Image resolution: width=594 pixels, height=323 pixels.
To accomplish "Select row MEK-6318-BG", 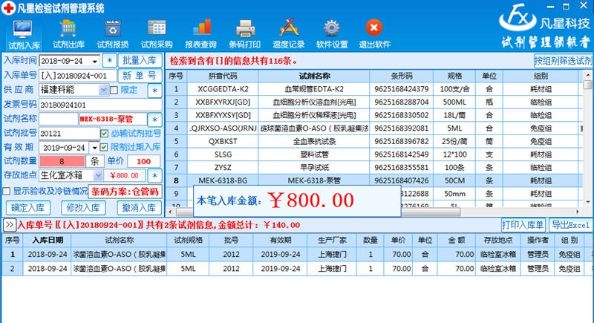I will click(375, 180).
